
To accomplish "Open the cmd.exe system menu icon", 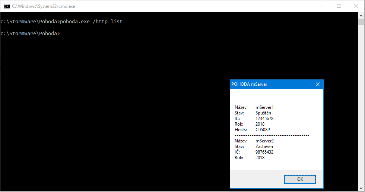I will coord(7,6).
